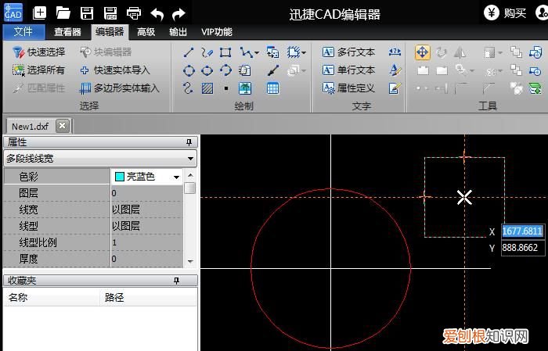Redo the last action
Image resolution: width=548 pixels, height=351 pixels.
click(178, 14)
